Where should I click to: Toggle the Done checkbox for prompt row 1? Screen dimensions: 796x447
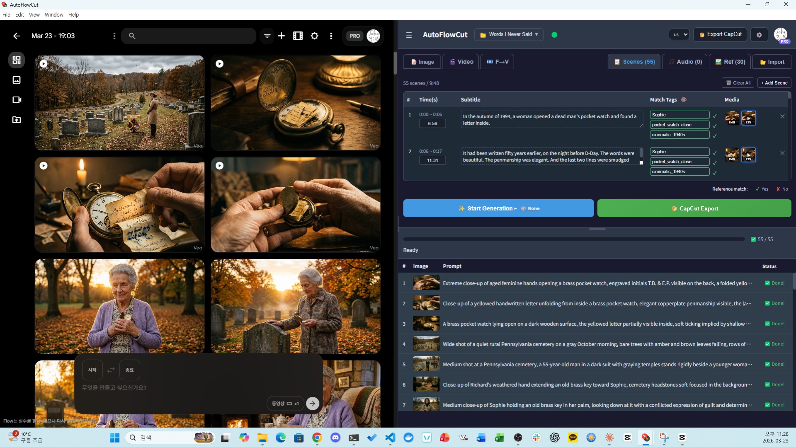pyautogui.click(x=767, y=283)
